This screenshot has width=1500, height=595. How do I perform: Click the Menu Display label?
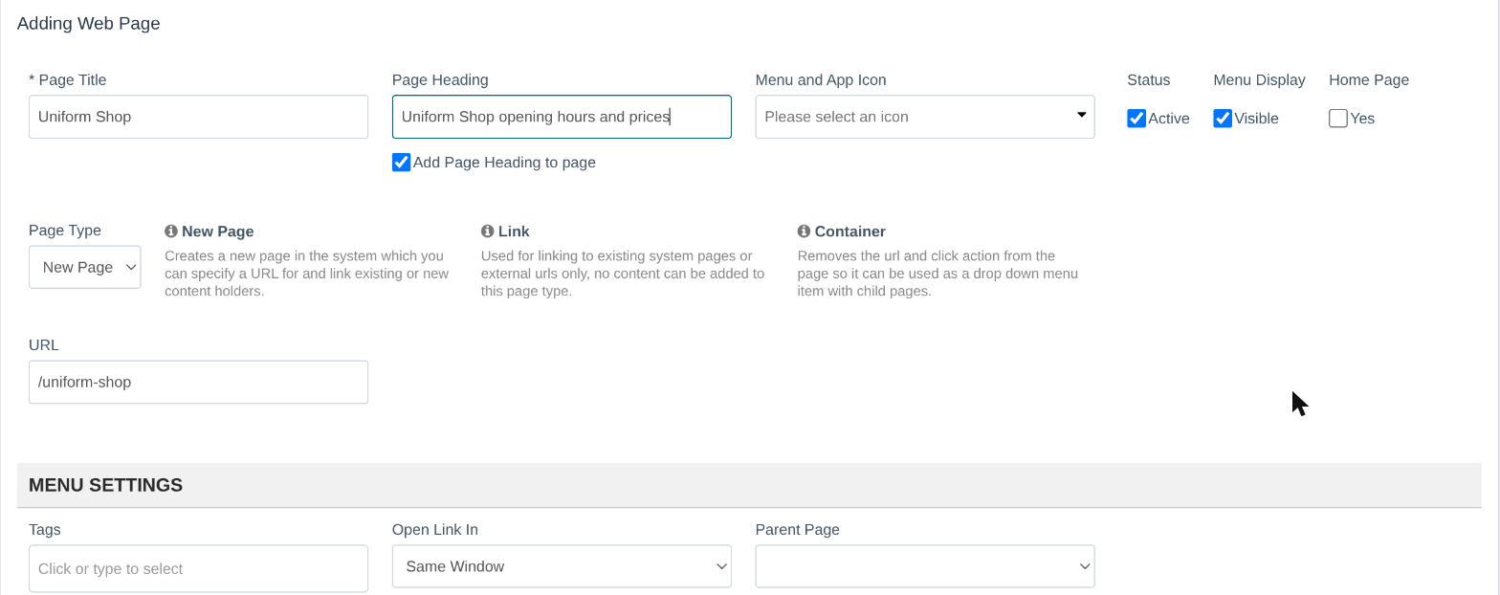coord(1259,80)
